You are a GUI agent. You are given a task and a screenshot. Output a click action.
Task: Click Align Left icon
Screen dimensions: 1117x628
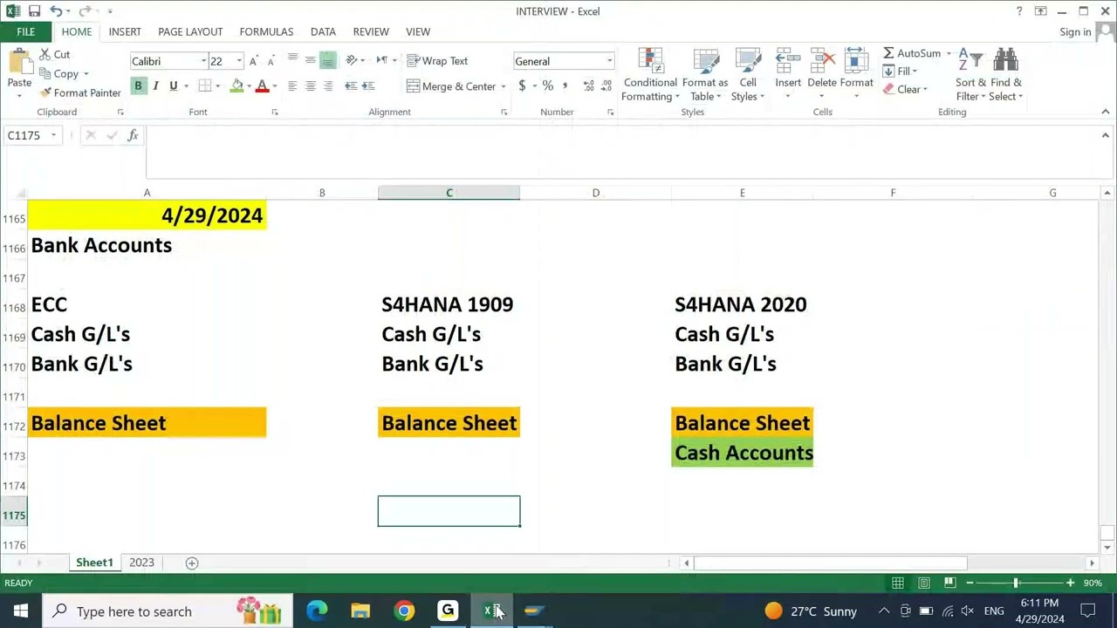(292, 85)
